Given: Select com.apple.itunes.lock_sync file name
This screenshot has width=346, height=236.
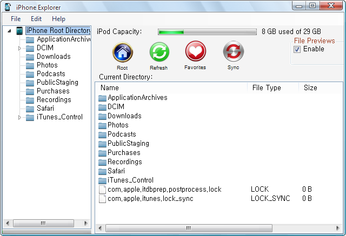Looking at the screenshot, I should click(150, 199).
